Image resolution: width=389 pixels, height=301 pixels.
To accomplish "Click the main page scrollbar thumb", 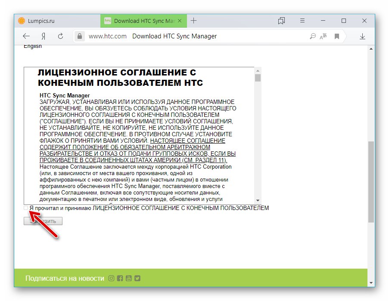I will [371, 182].
